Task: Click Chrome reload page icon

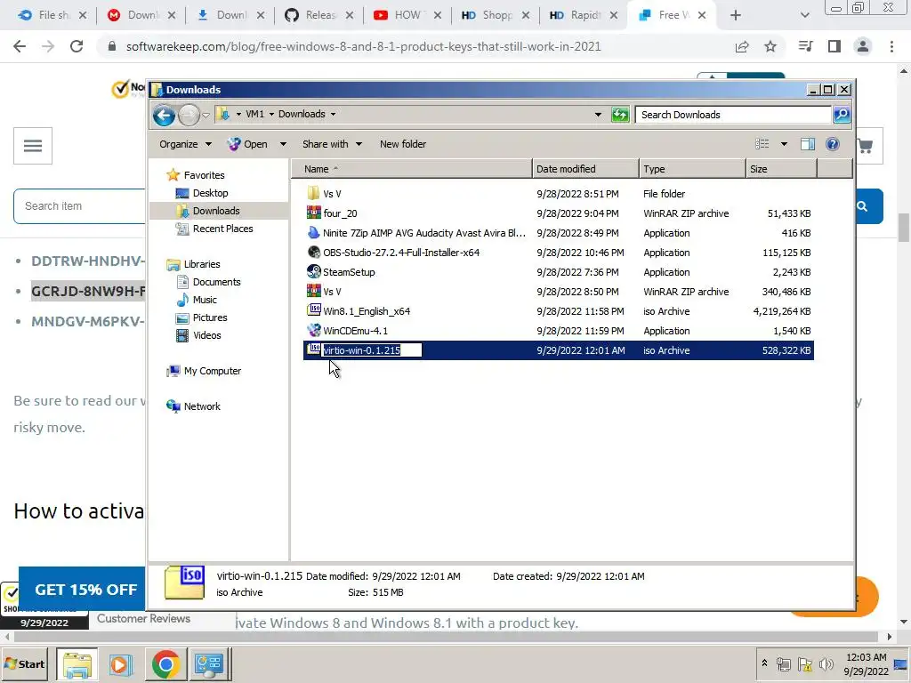Action: (77, 46)
